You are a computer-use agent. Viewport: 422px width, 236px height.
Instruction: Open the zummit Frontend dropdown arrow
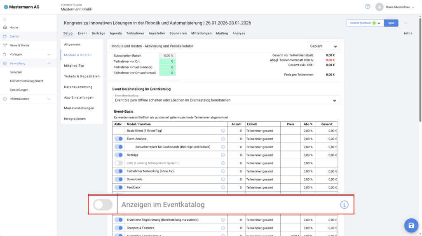pos(379,23)
